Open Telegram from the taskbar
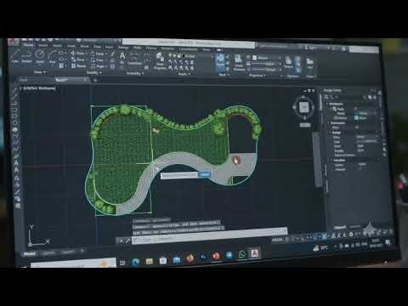The image size is (408, 306). (x=229, y=255)
